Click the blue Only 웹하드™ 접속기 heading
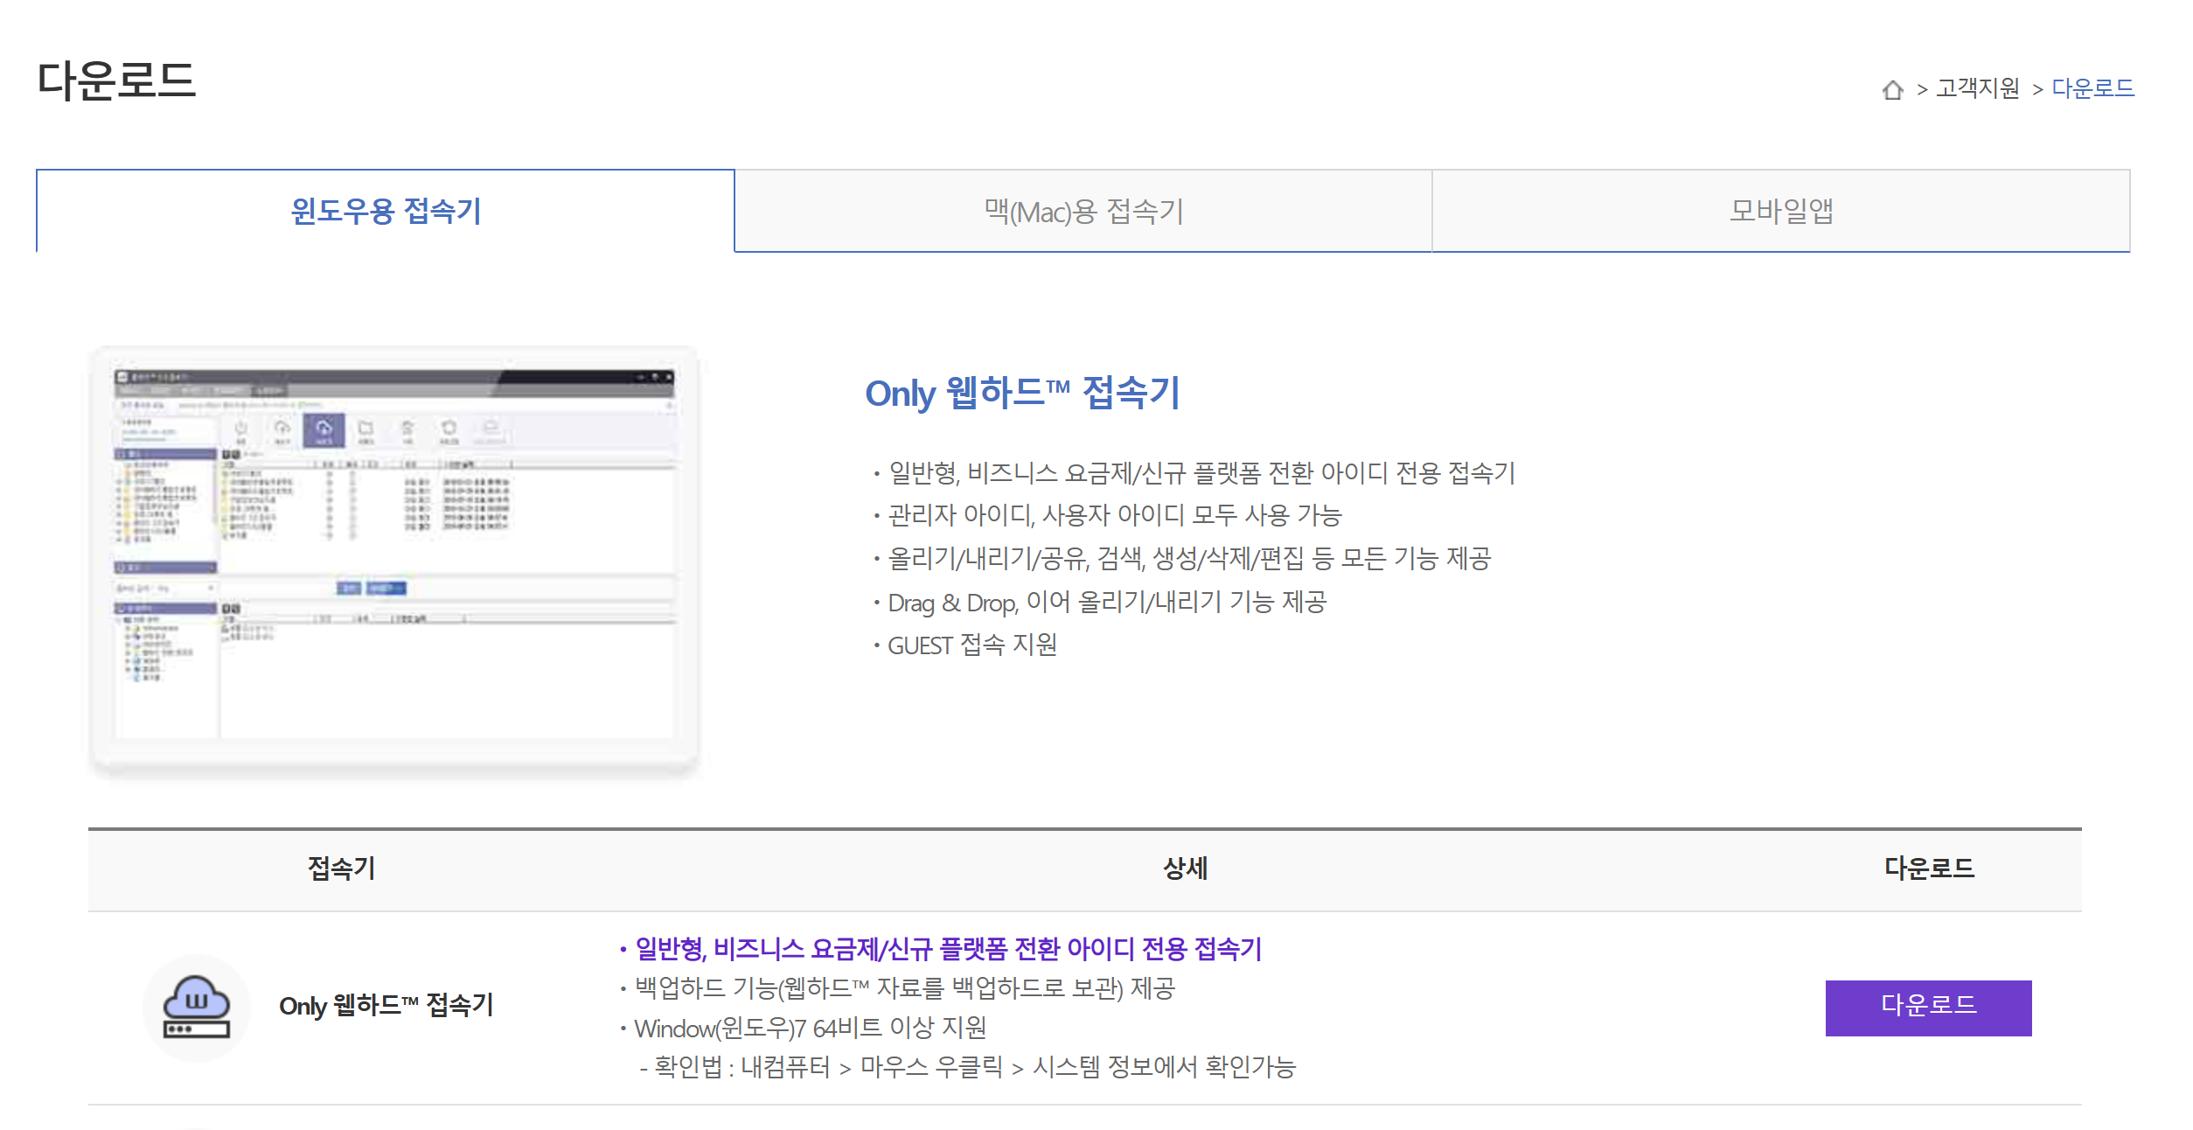The width and height of the screenshot is (2193, 1130). [x=1022, y=393]
